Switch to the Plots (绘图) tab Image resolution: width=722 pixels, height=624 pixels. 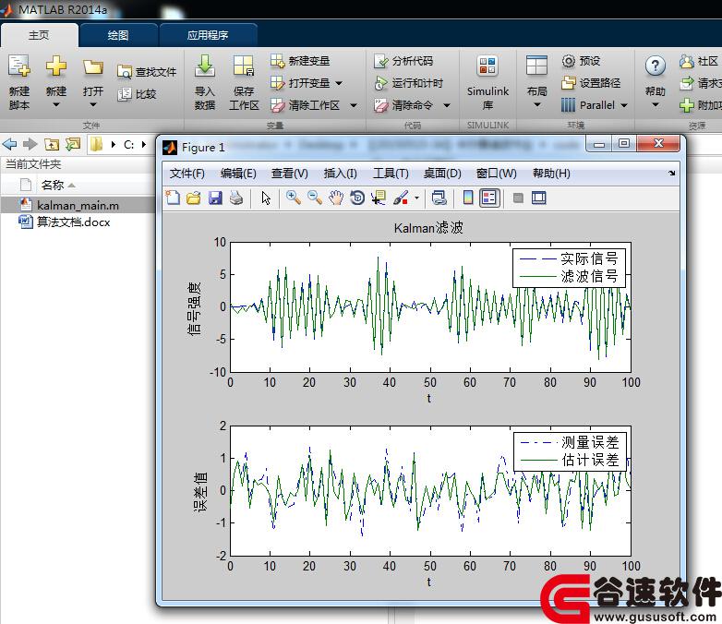[118, 35]
